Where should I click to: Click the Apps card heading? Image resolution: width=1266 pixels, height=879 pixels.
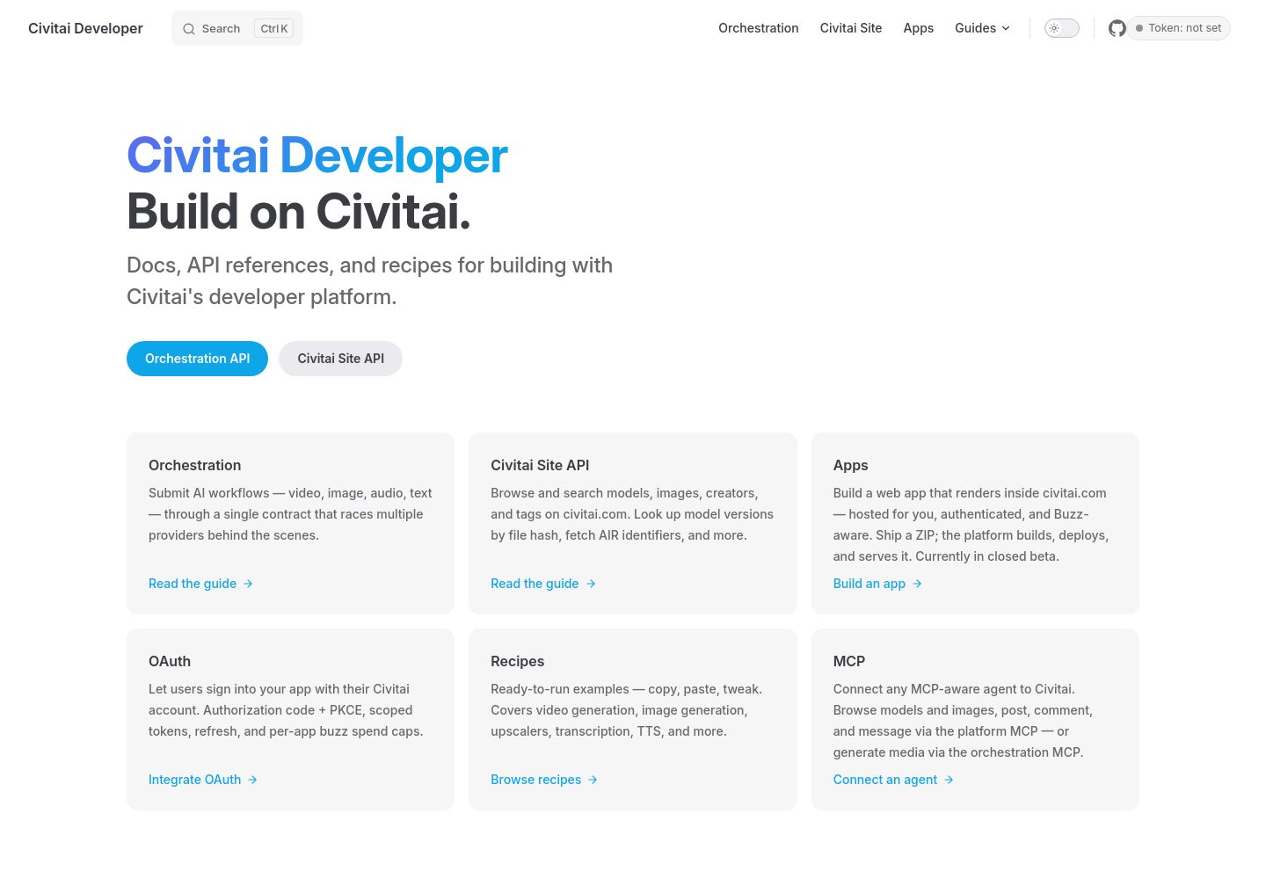pos(850,465)
